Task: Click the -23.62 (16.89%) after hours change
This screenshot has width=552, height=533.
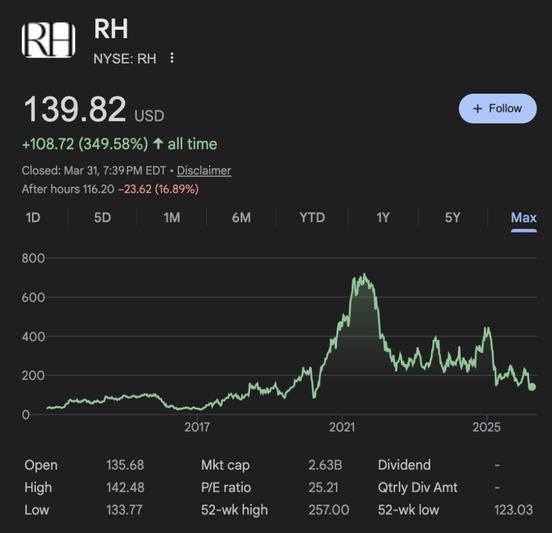Action: pyautogui.click(x=158, y=189)
